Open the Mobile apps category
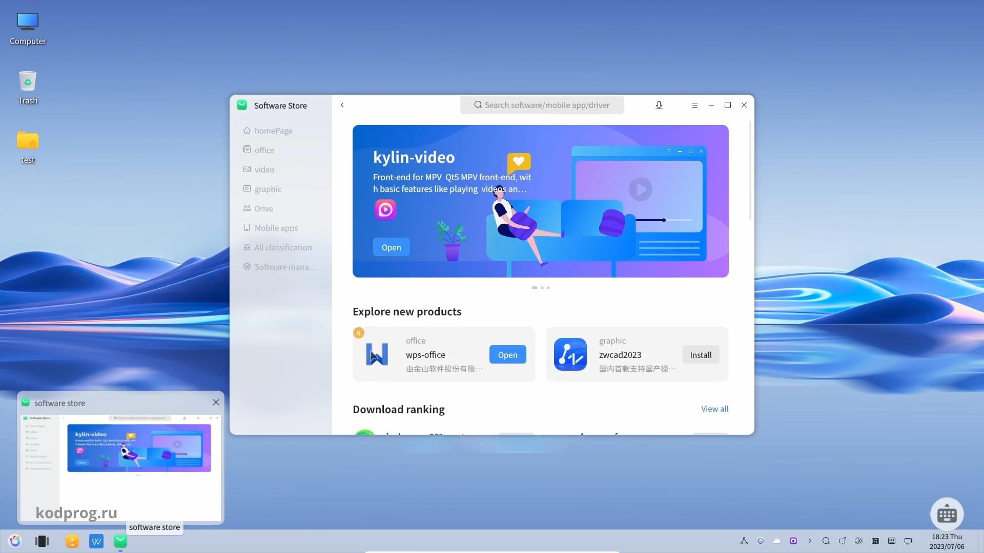Image resolution: width=984 pixels, height=553 pixels. (280, 228)
